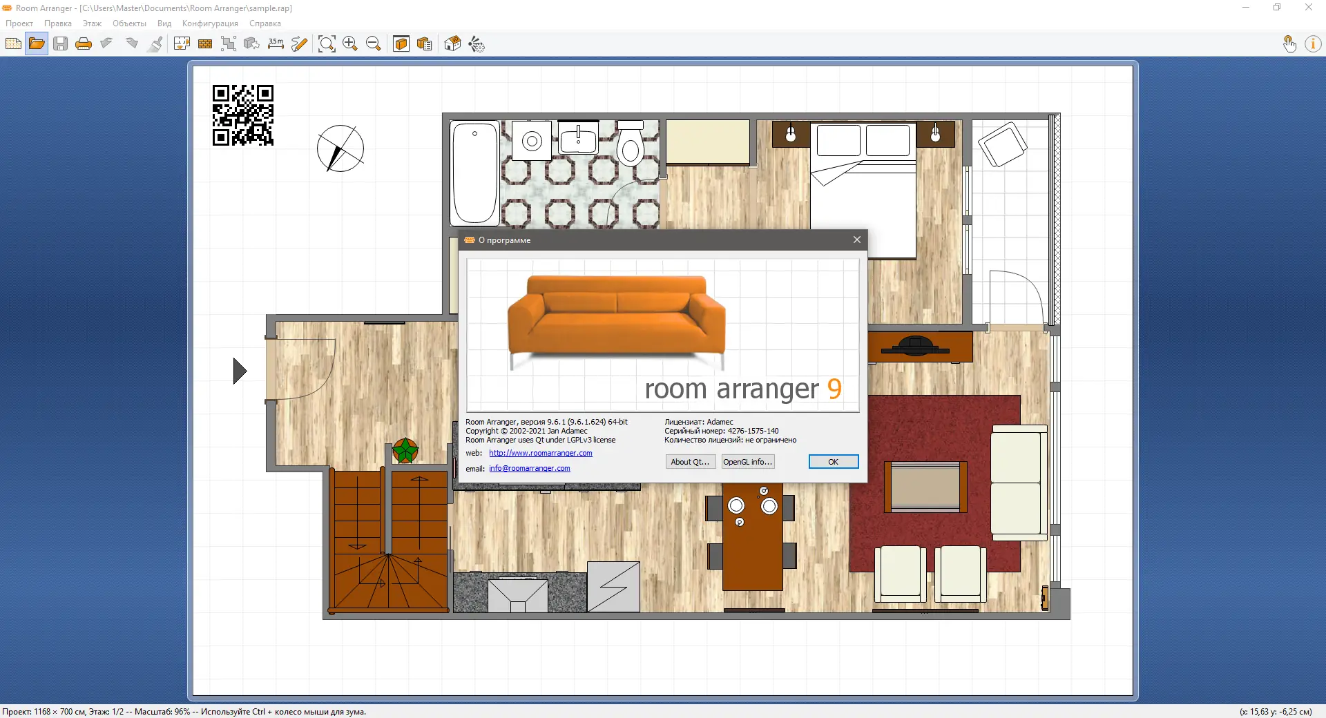Click the Qt LGPLv3 license line
Image resolution: width=1326 pixels, height=718 pixels.
tap(540, 440)
